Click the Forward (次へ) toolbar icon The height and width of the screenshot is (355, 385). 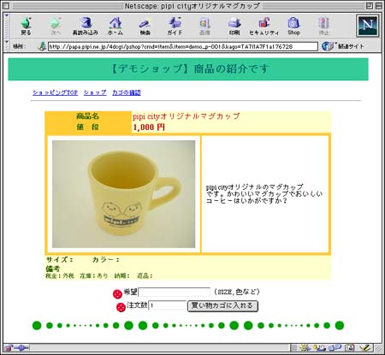click(56, 27)
